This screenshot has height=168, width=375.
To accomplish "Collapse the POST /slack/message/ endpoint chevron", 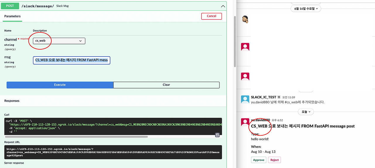I will (223, 6).
